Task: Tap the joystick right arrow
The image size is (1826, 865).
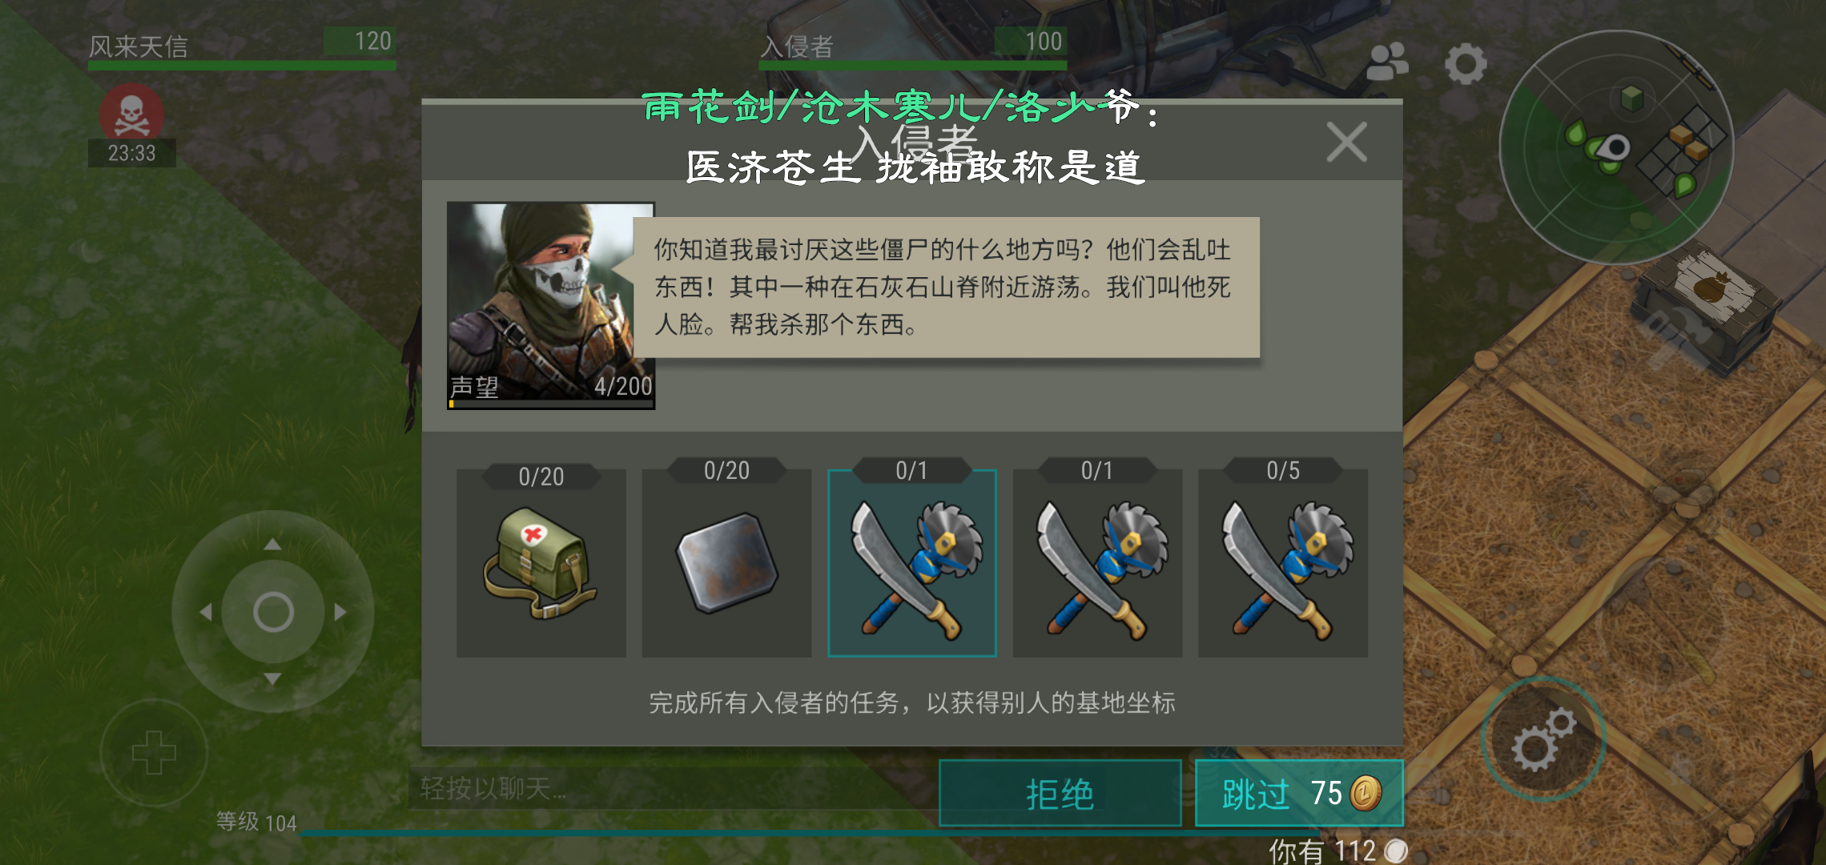Action: pyautogui.click(x=340, y=612)
